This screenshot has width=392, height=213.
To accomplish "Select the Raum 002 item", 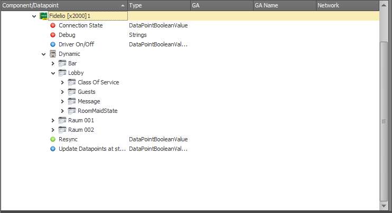I will click(x=81, y=130).
